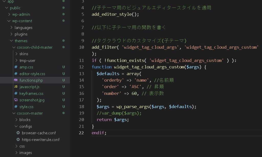Click the image icon beside screenshot.jpg
Image resolution: width=262 pixels, height=157 pixels.
(x=16, y=100)
